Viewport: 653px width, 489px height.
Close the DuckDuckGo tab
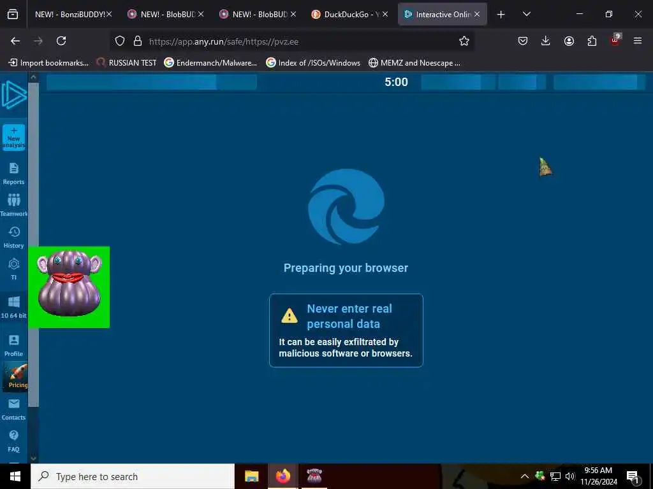pyautogui.click(x=385, y=14)
